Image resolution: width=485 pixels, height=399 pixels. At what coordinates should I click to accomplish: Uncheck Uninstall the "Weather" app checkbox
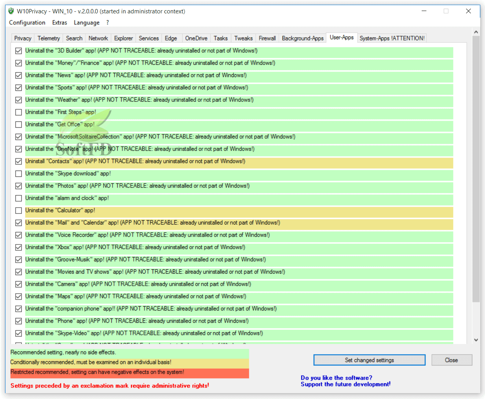(x=18, y=100)
